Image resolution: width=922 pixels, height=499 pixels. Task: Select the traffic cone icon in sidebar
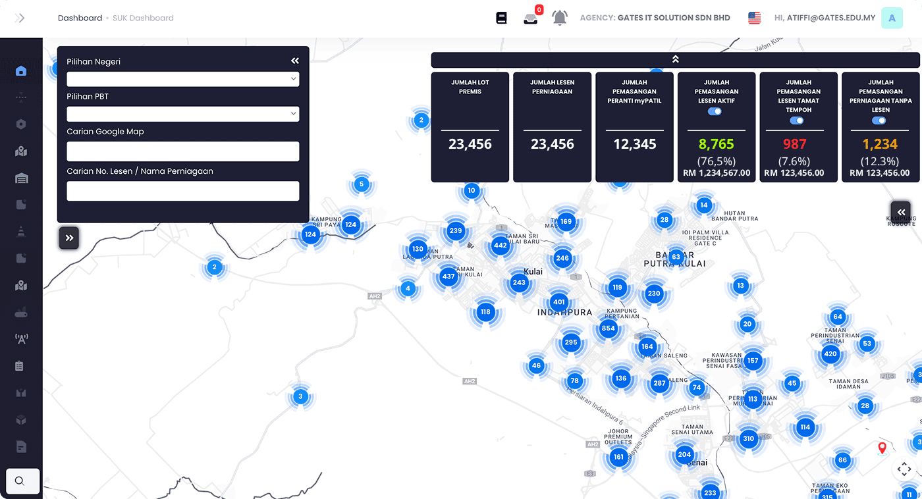(x=20, y=231)
